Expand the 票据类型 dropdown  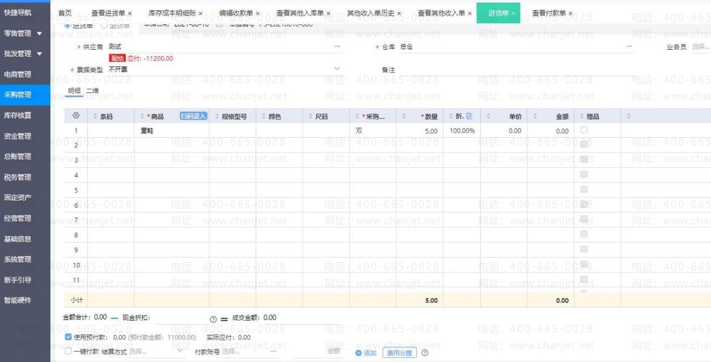(x=337, y=69)
